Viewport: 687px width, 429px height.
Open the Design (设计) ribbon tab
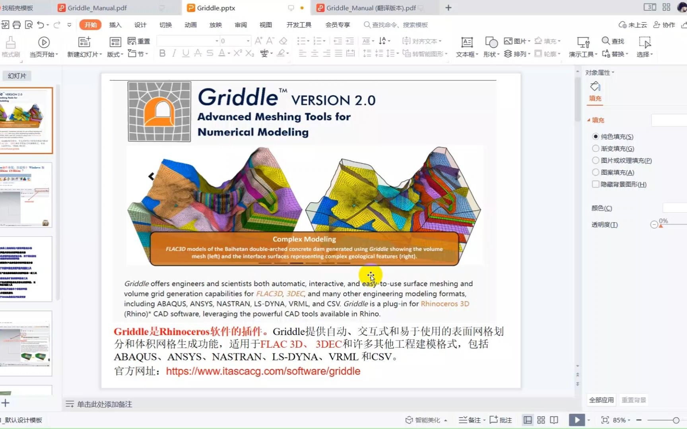pyautogui.click(x=140, y=25)
